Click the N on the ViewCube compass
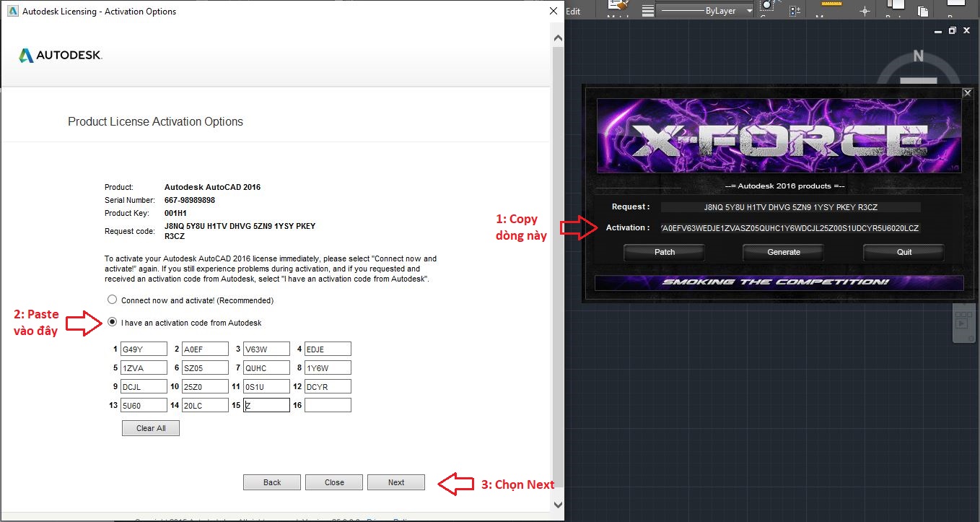 coord(918,56)
